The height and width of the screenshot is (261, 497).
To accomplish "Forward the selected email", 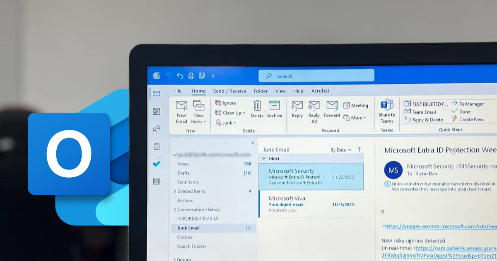I will [332, 109].
